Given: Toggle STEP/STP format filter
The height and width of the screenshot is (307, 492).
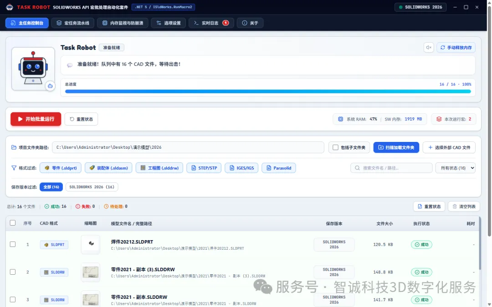Looking at the screenshot, I should (x=204, y=168).
